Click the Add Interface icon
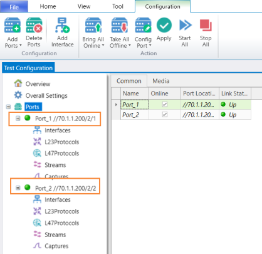Image resolution: width=262 pixels, height=254 pixels. click(62, 25)
